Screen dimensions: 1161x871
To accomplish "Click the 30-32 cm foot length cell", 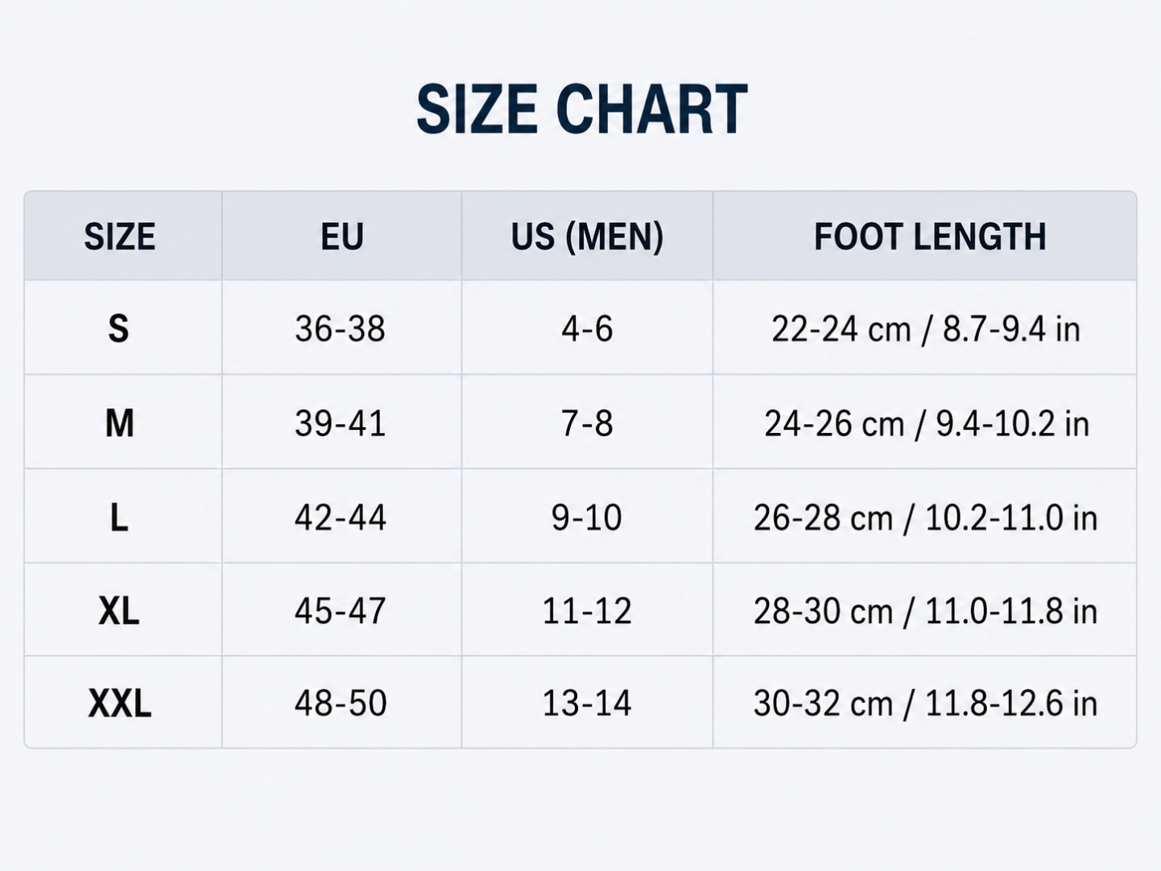I will tap(925, 703).
